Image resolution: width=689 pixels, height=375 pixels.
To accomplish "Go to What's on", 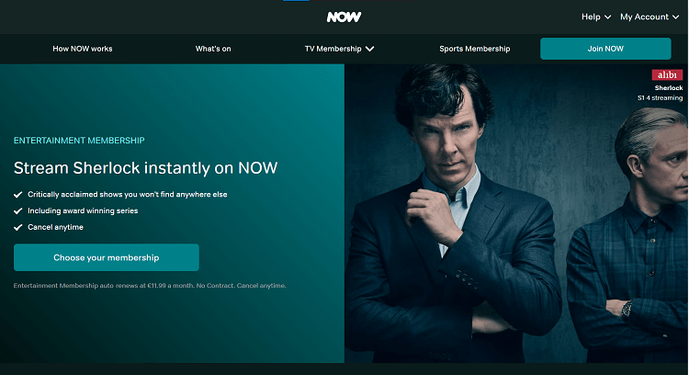I will 213,49.
